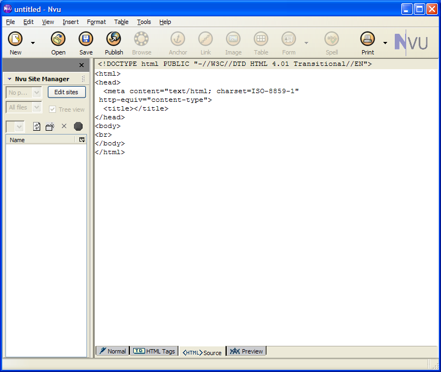Click the delete X icon in Site Manager
This screenshot has width=441, height=372.
(x=64, y=126)
